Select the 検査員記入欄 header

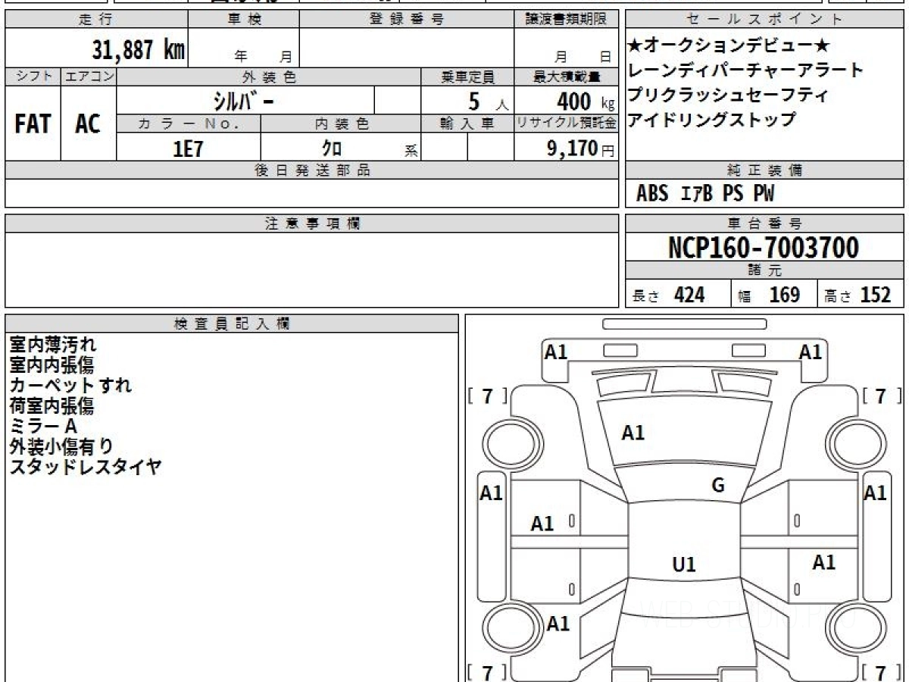coord(232,324)
